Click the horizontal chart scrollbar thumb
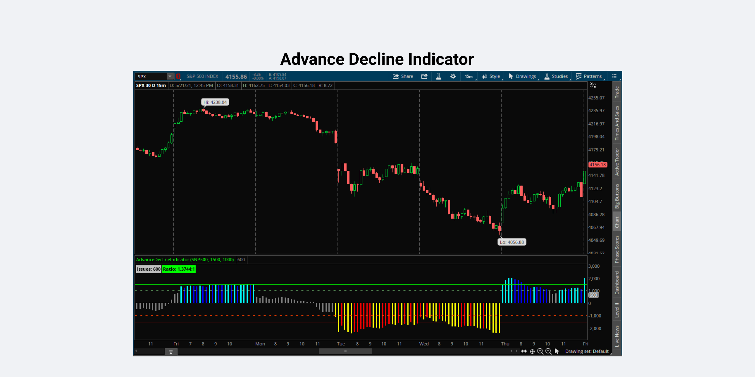This screenshot has width=755, height=377. (345, 351)
